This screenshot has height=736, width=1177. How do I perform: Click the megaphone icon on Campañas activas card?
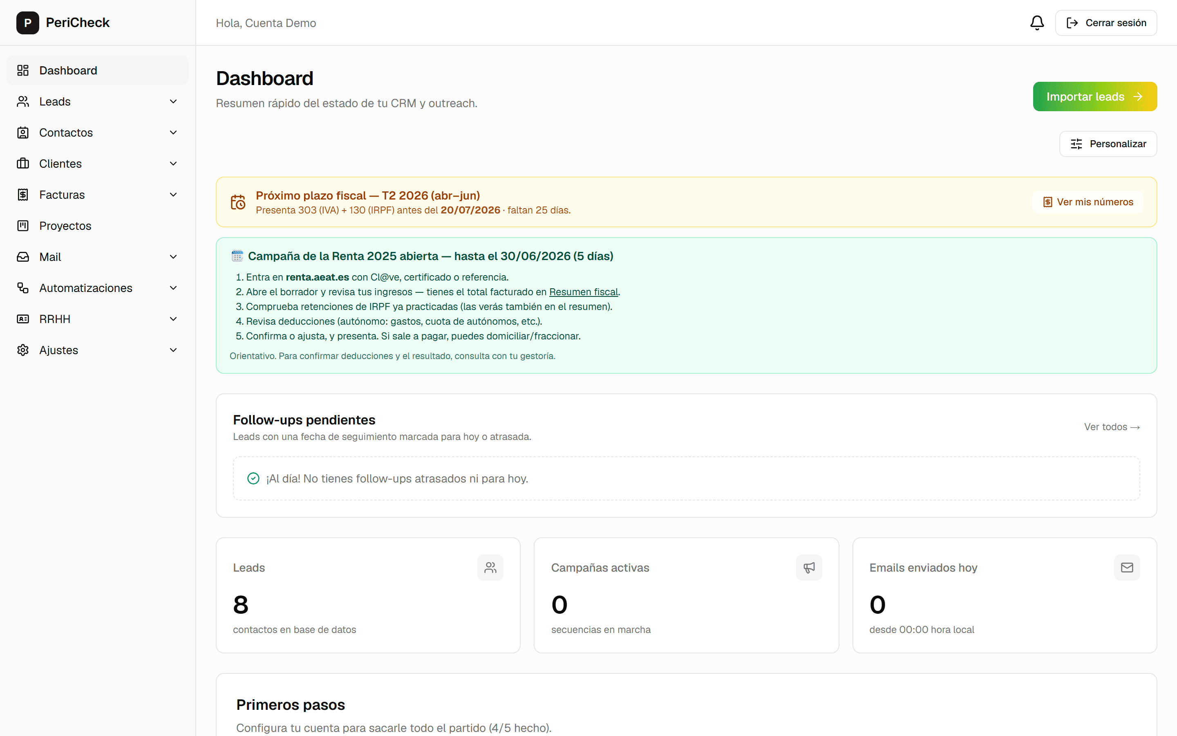[809, 568]
